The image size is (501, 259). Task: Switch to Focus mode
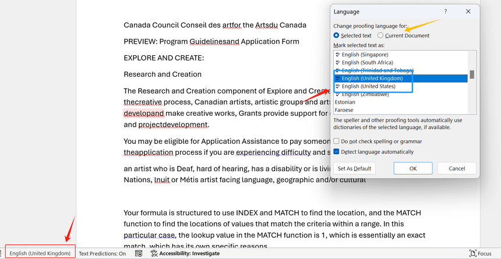tap(481, 254)
